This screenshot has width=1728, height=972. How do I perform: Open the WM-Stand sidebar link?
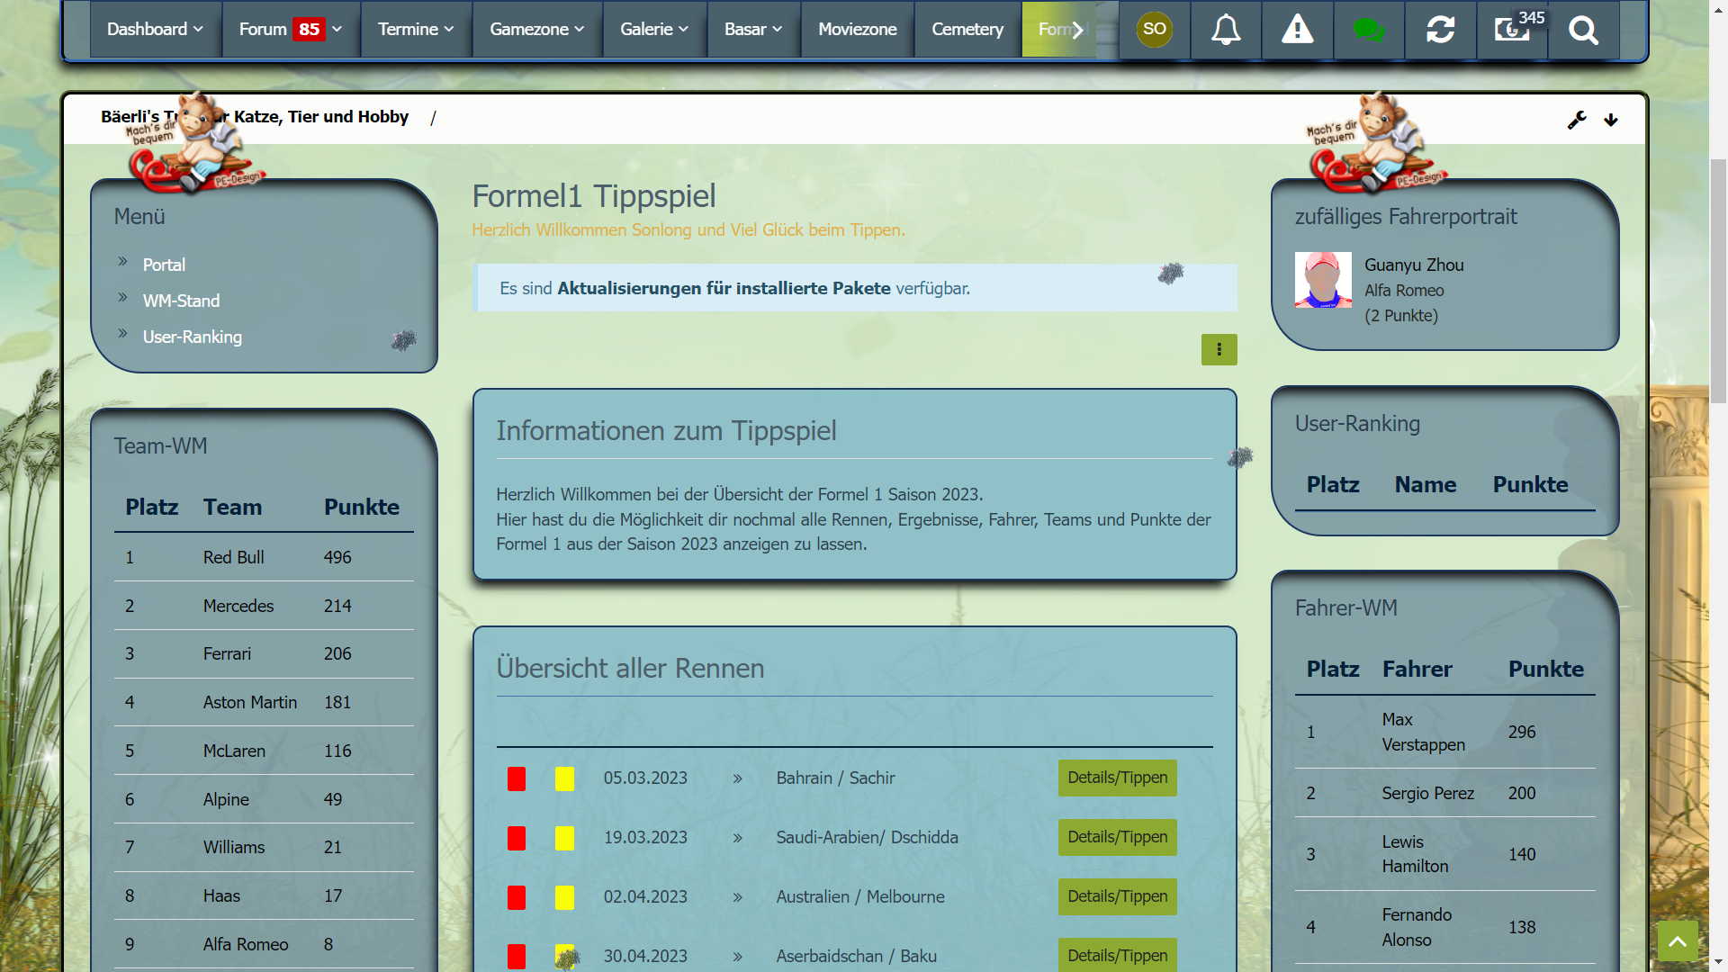tap(181, 301)
